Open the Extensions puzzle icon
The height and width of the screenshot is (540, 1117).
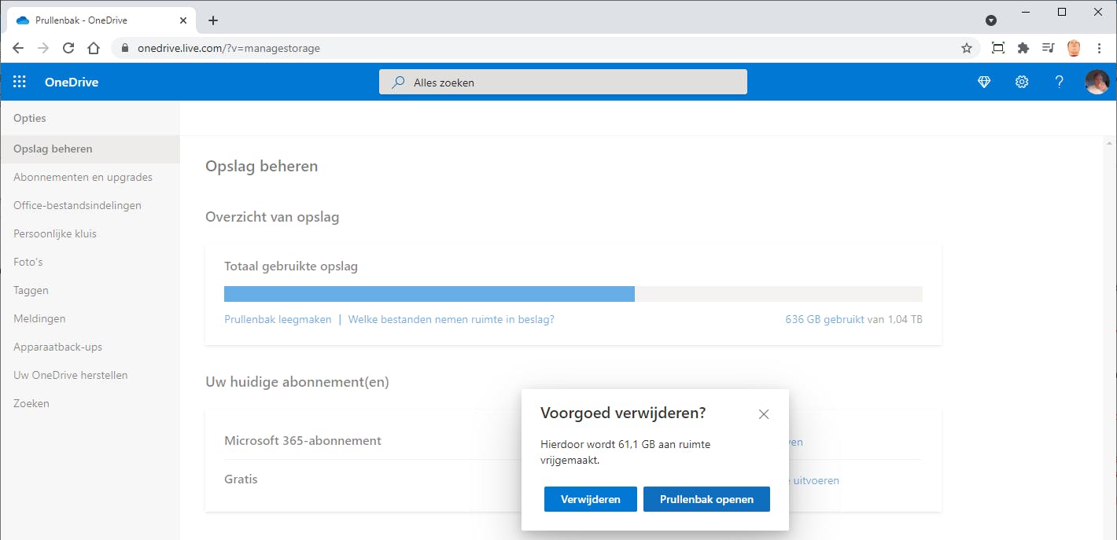(x=1023, y=48)
